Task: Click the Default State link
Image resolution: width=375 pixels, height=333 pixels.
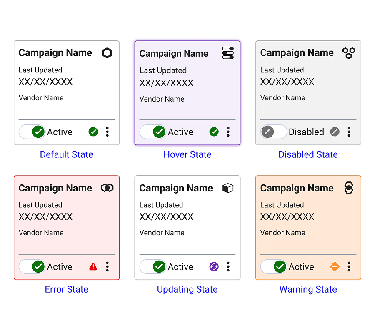Action: tap(66, 154)
